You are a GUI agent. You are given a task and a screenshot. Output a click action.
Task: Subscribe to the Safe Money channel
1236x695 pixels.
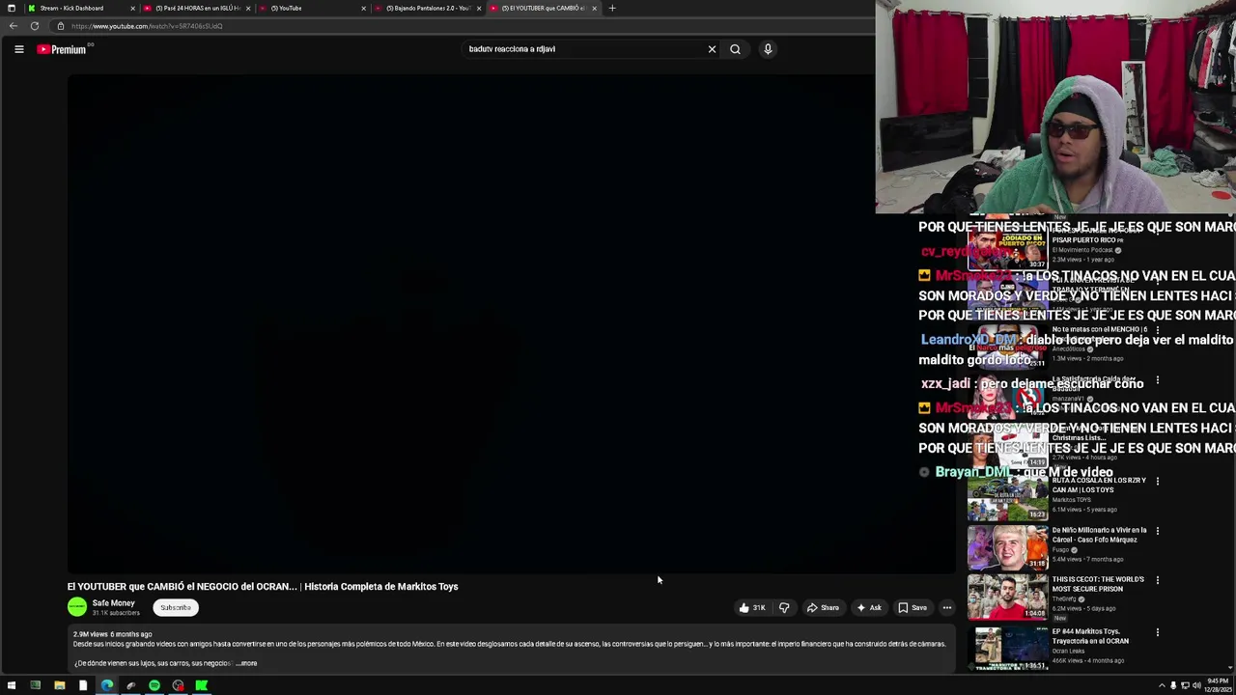pos(176,607)
